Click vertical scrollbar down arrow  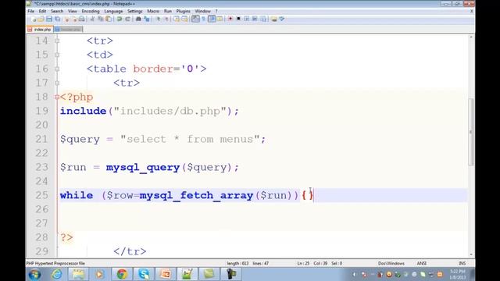point(471,254)
